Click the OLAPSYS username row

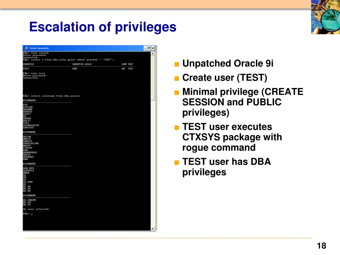29,171
